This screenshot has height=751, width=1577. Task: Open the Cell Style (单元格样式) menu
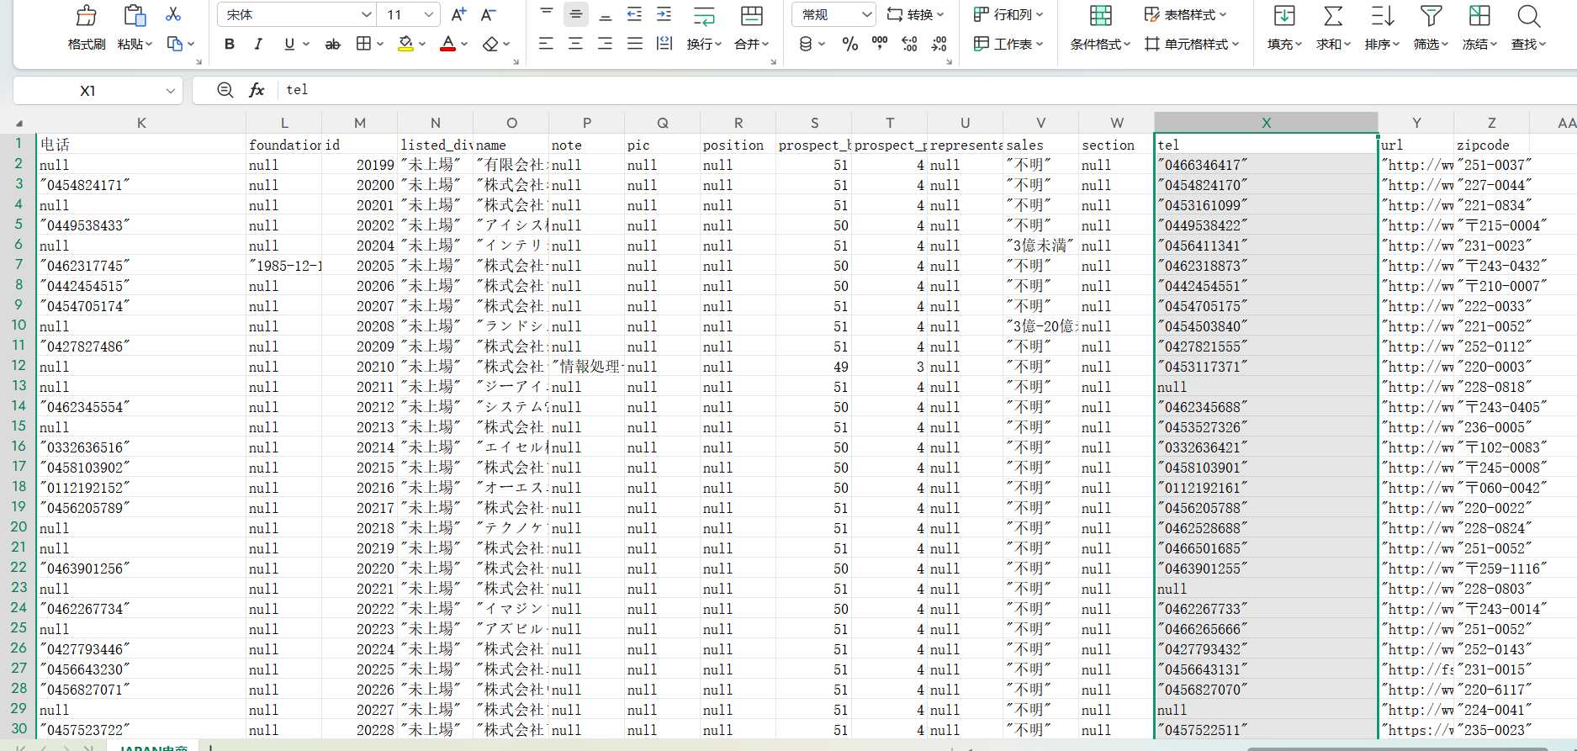pyautogui.click(x=1192, y=44)
